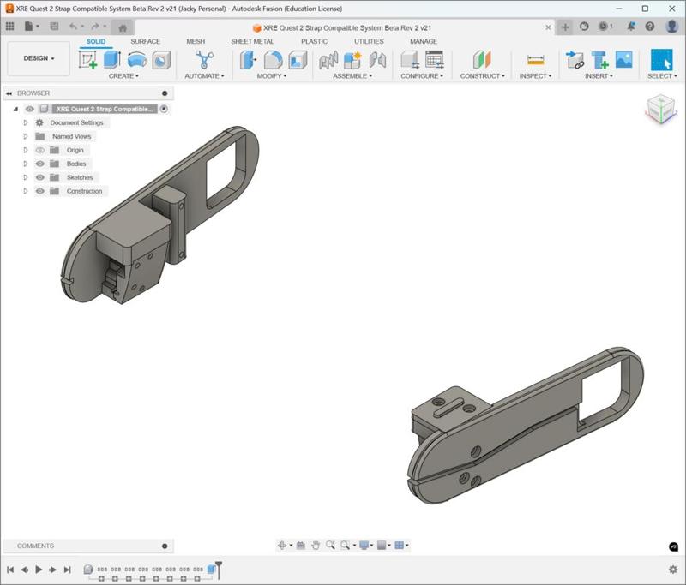
Task: Open the SHEET METAL tab
Action: (x=252, y=41)
